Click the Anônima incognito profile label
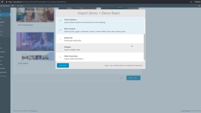This screenshot has height=113, width=201. 198,2
